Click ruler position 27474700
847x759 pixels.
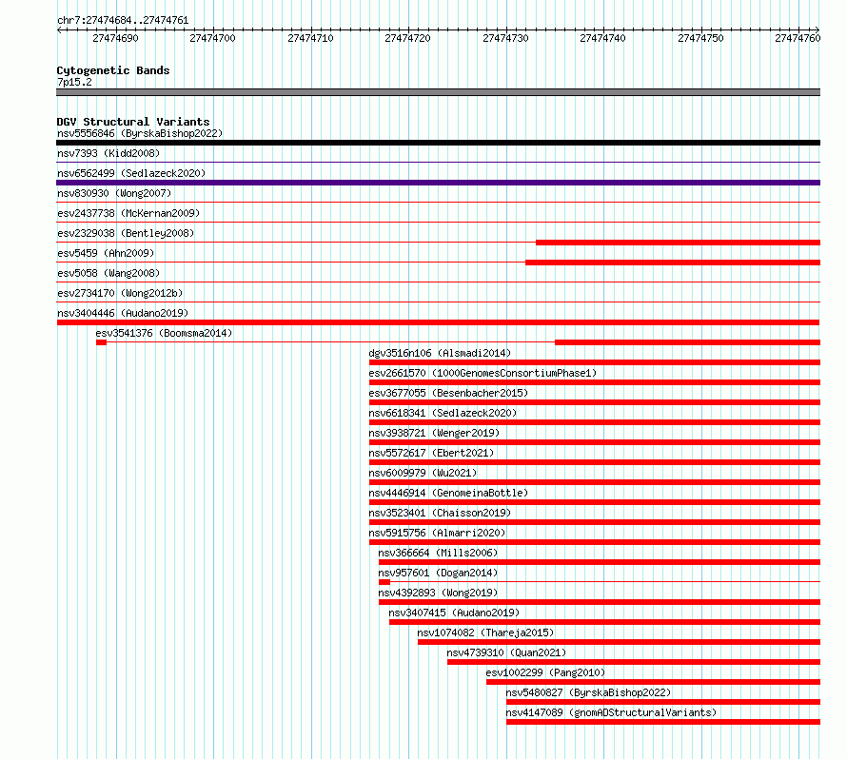pos(213,38)
